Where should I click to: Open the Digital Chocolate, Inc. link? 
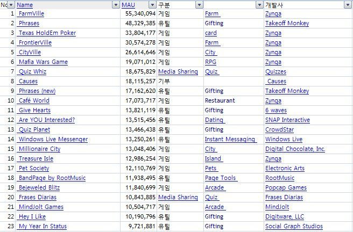tap(295, 149)
